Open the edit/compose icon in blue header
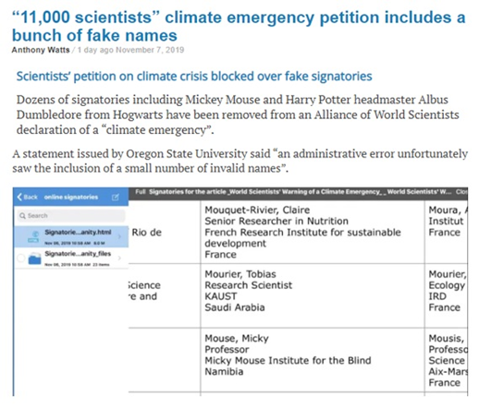The height and width of the screenshot is (408, 479). coord(116,198)
